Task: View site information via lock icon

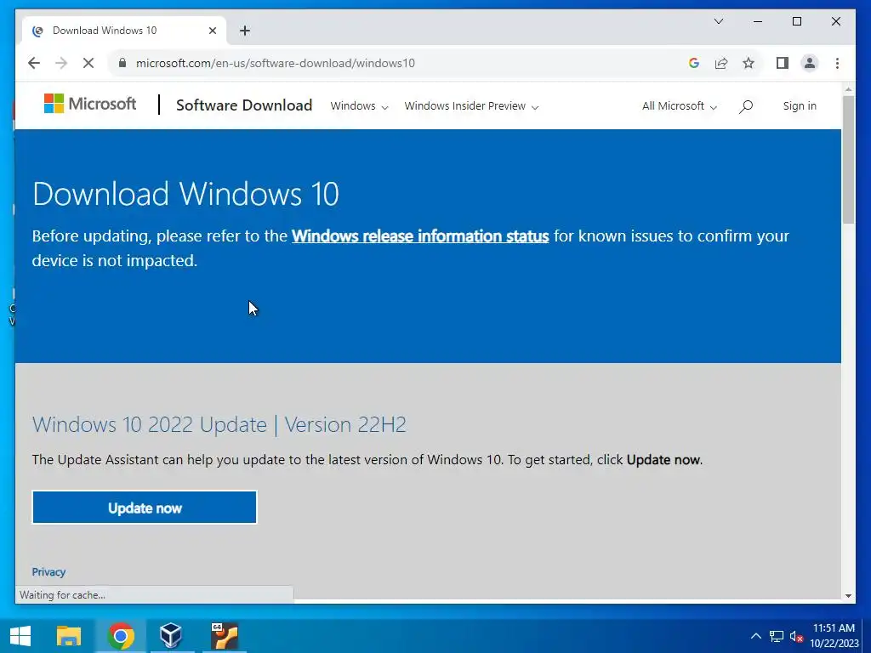Action: (x=122, y=63)
